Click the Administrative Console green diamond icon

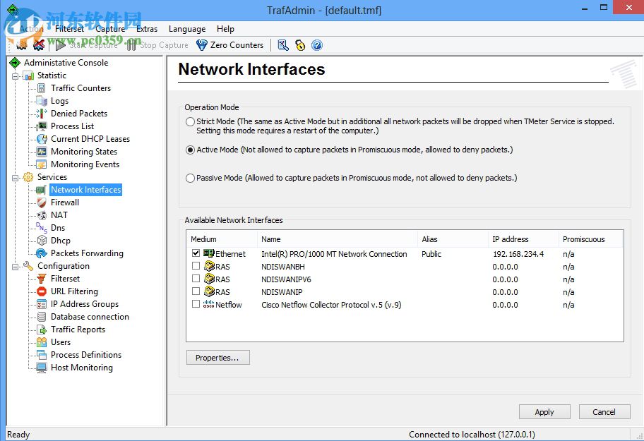point(16,63)
